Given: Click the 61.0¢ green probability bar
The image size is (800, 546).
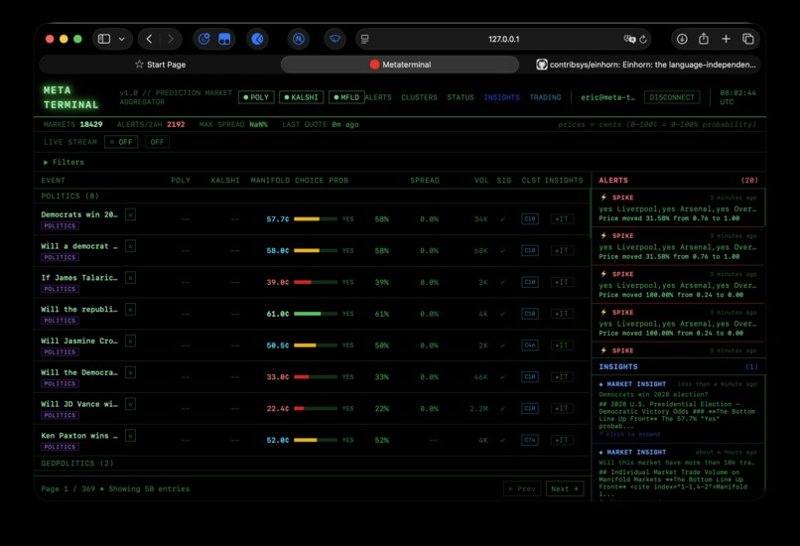Looking at the screenshot, I should [316, 314].
